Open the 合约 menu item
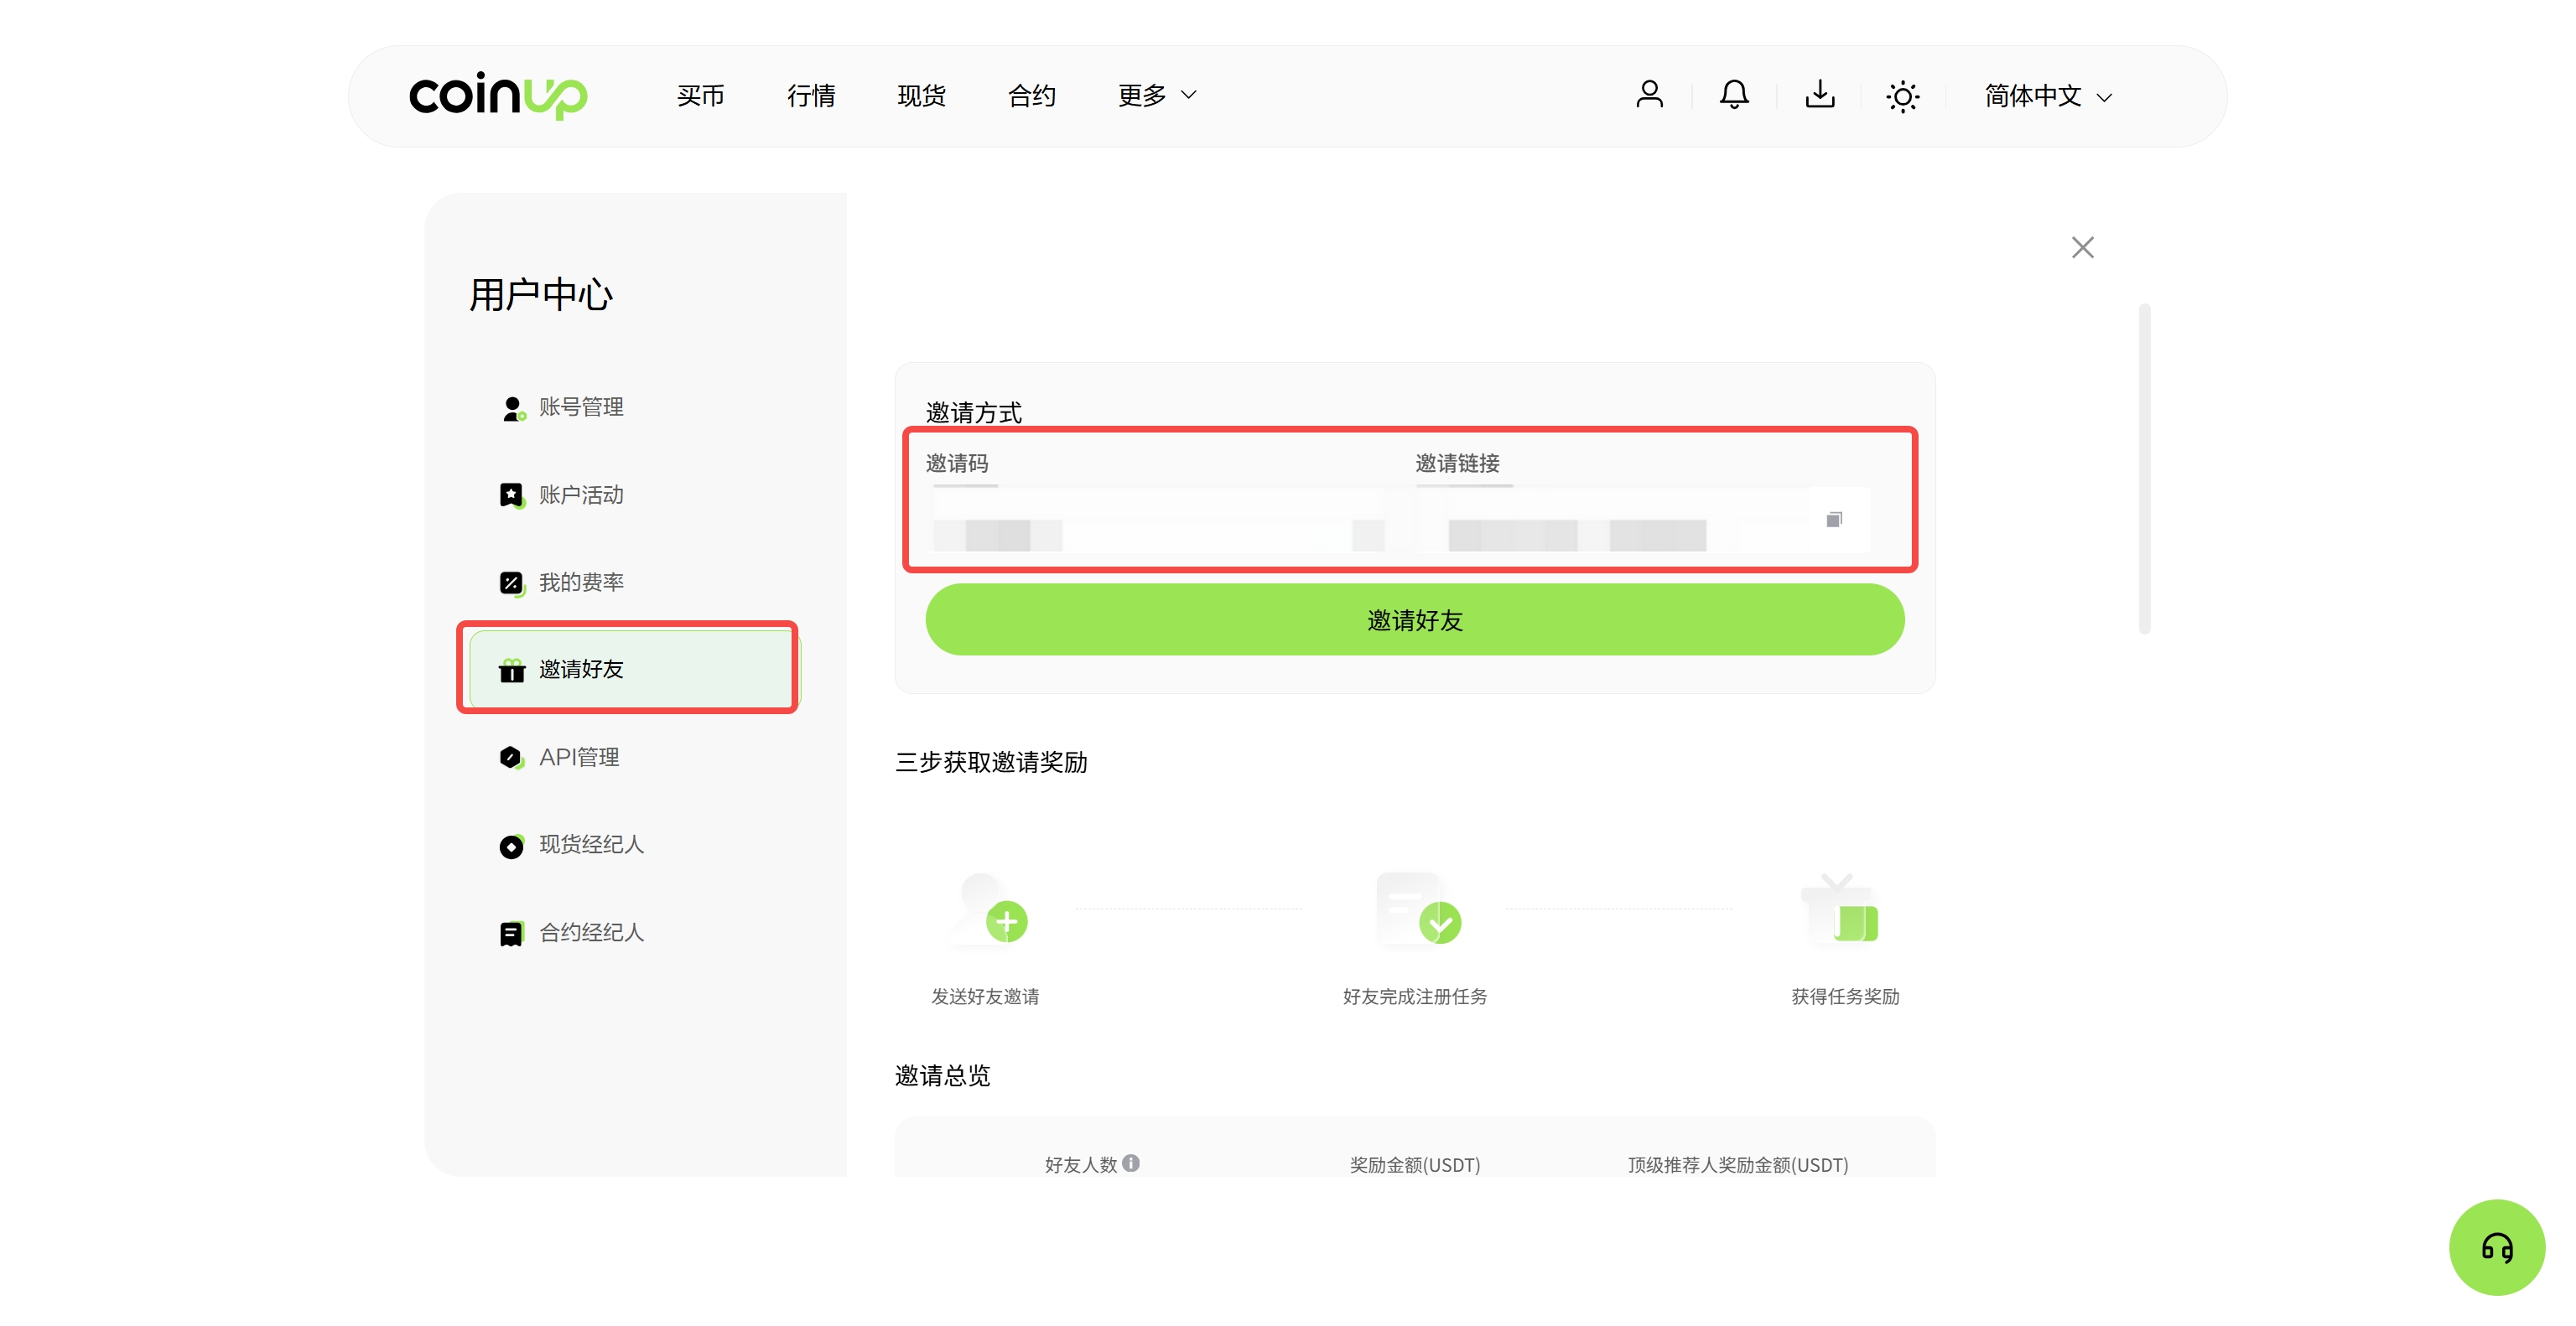 point(1032,96)
